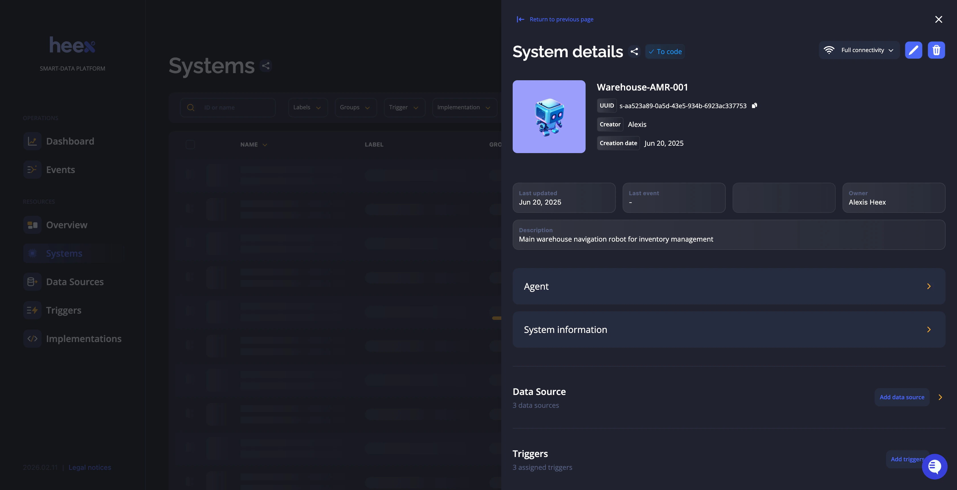
Task: Edit the system using the pencil icon
Action: 913,50
